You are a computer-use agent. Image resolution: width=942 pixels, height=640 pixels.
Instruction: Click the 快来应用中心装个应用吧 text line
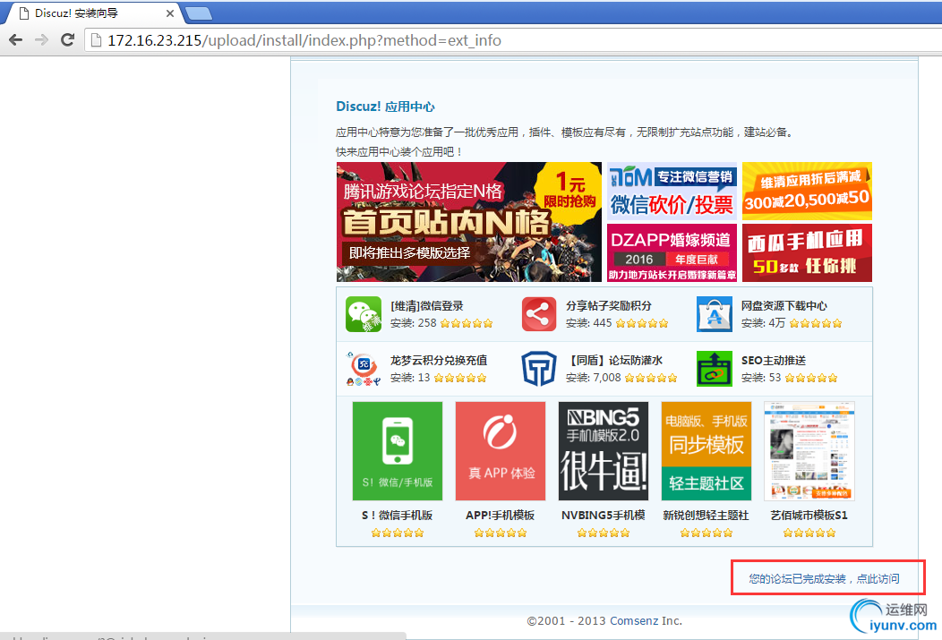point(399,152)
